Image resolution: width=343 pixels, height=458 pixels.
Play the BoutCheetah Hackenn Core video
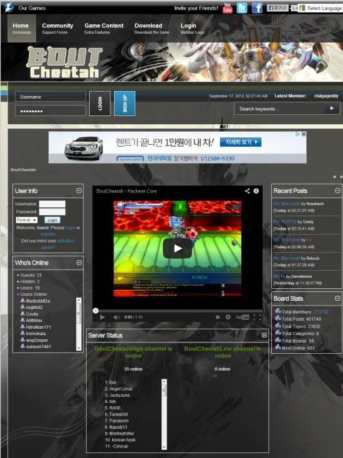tap(177, 248)
